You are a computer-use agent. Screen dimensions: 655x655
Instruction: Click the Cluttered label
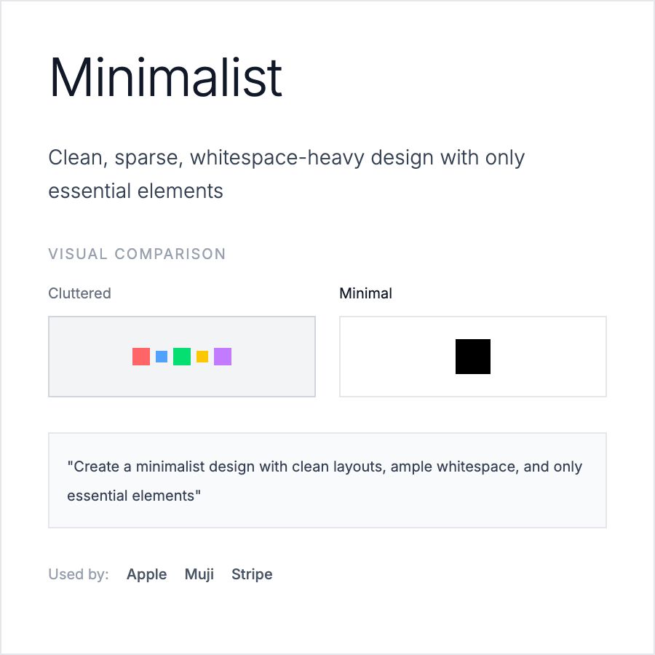79,293
